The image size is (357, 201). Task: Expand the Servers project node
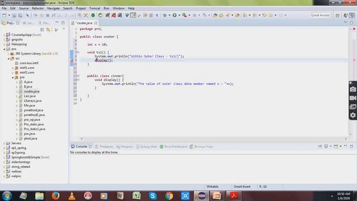point(4,143)
